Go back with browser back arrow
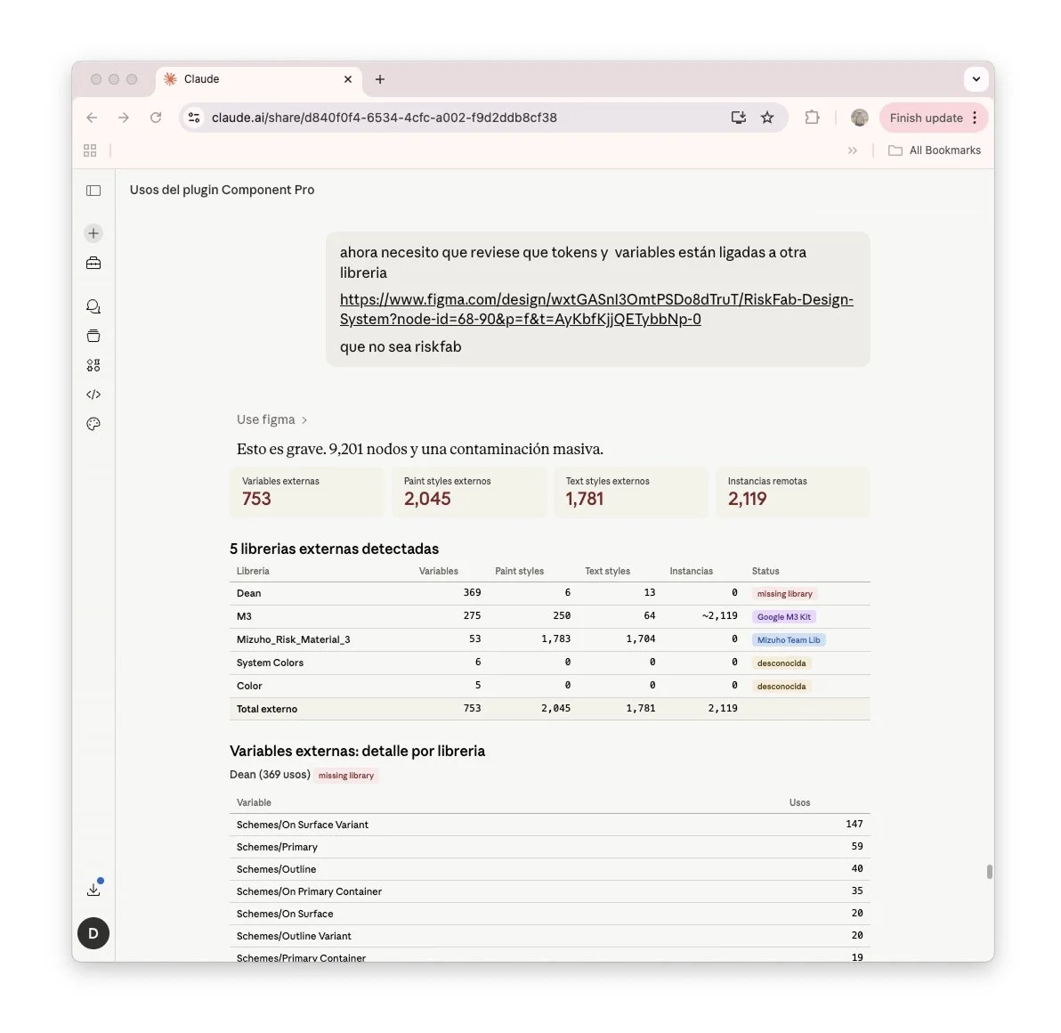Screen dimensions: 1061x1033 coord(92,118)
